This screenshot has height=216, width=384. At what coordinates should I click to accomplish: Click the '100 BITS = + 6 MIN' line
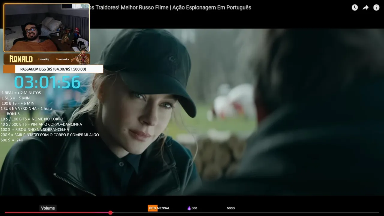pos(18,103)
